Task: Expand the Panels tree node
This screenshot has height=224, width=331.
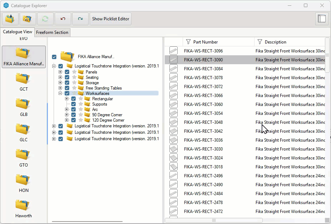Action: (60, 72)
